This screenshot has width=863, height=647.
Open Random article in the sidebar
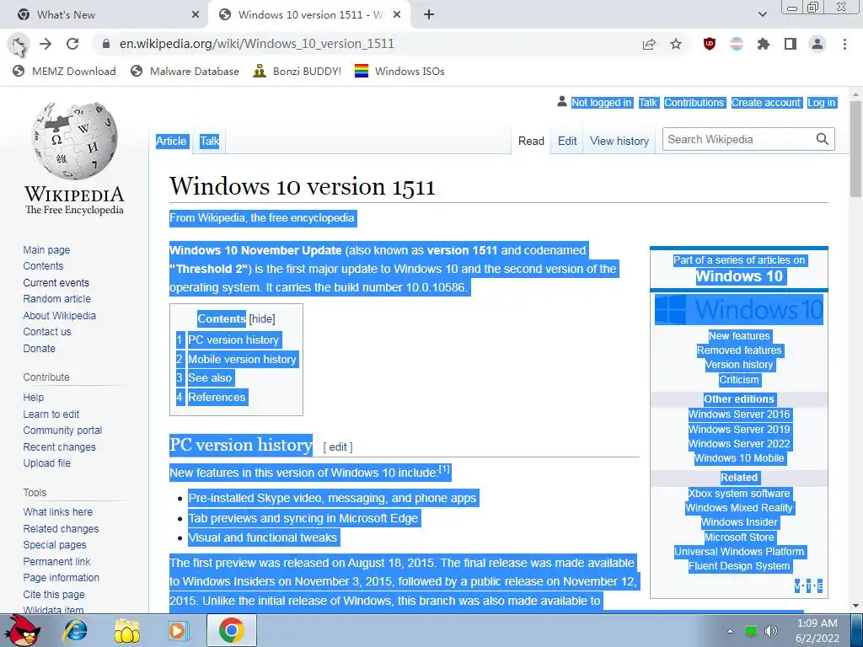click(57, 299)
